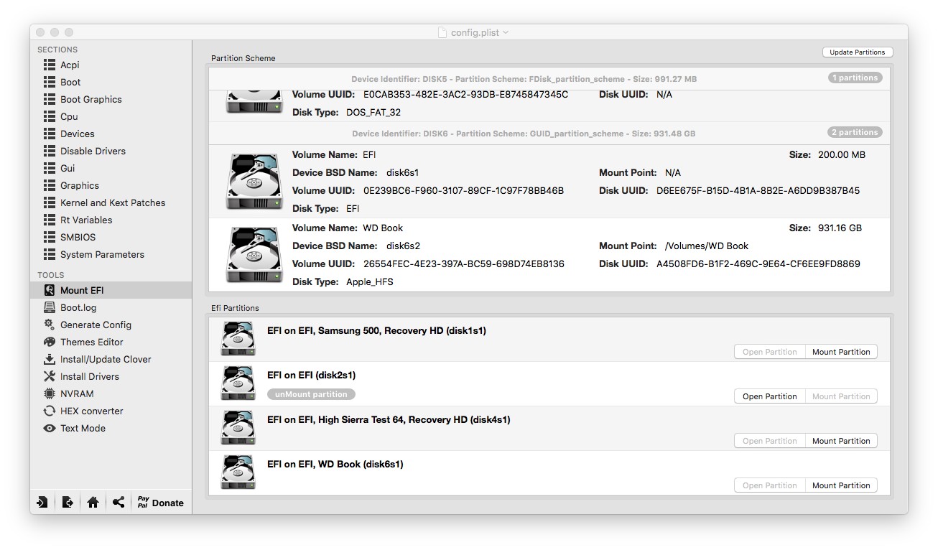Viewport: 938px width, 550px height.
Task: Click mount point /Volumes/WD Book
Action: click(707, 246)
